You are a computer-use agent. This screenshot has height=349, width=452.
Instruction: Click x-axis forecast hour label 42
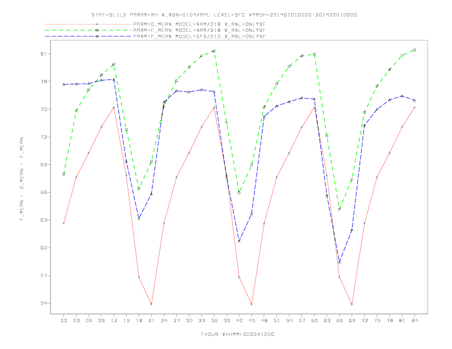point(239,320)
